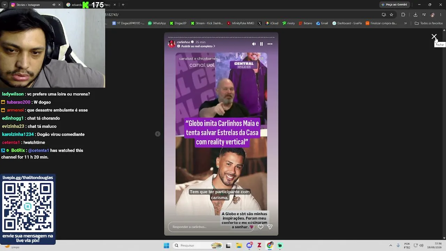Open the browser extensions puzzle icon

tap(403, 15)
